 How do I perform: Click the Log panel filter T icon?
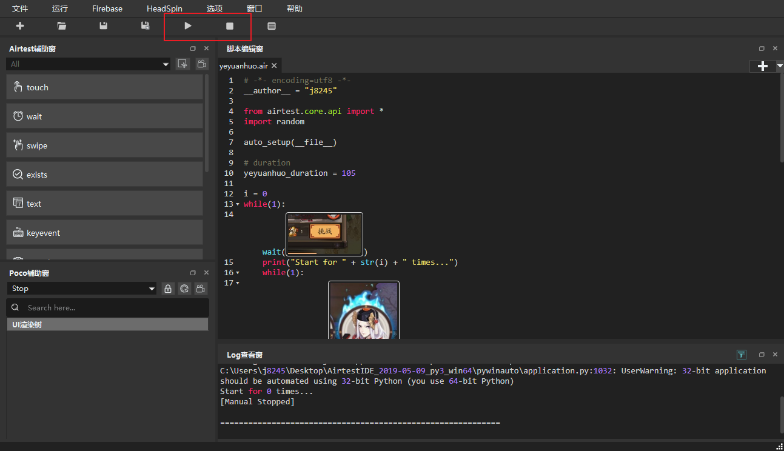pos(741,355)
